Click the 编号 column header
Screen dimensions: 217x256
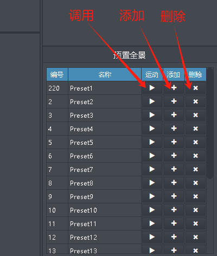pos(57,74)
